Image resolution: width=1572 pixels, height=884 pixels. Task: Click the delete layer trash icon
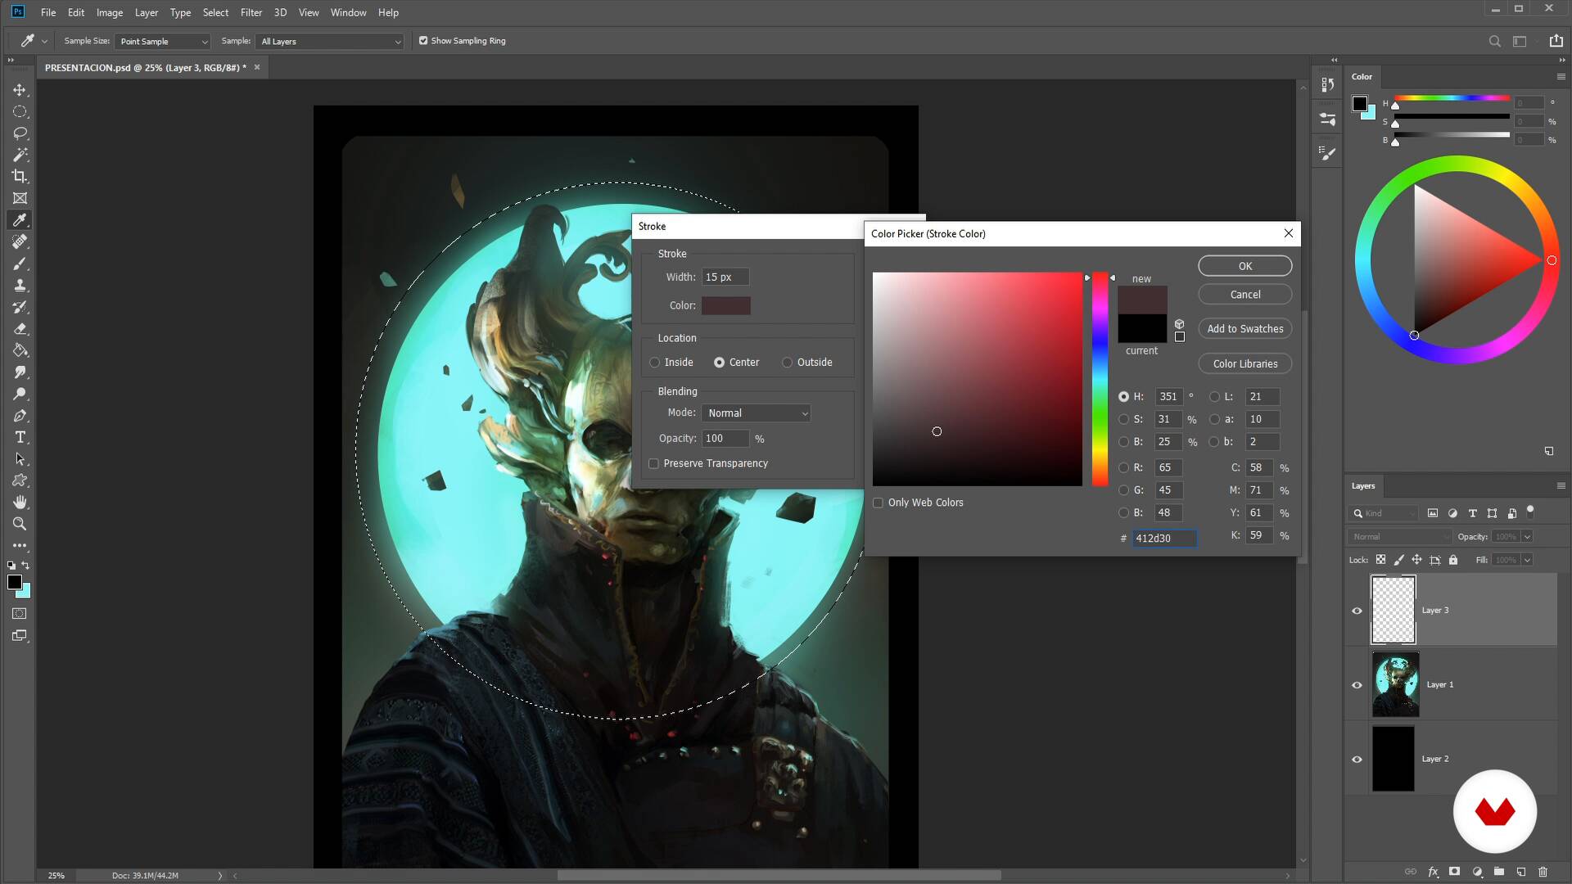(x=1543, y=872)
